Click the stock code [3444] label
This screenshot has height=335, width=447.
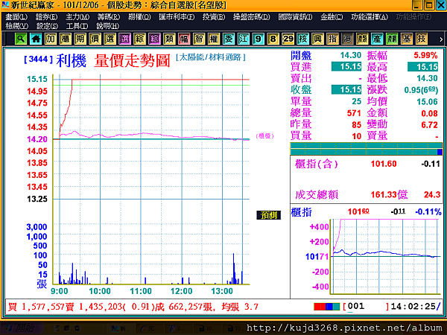(x=39, y=60)
